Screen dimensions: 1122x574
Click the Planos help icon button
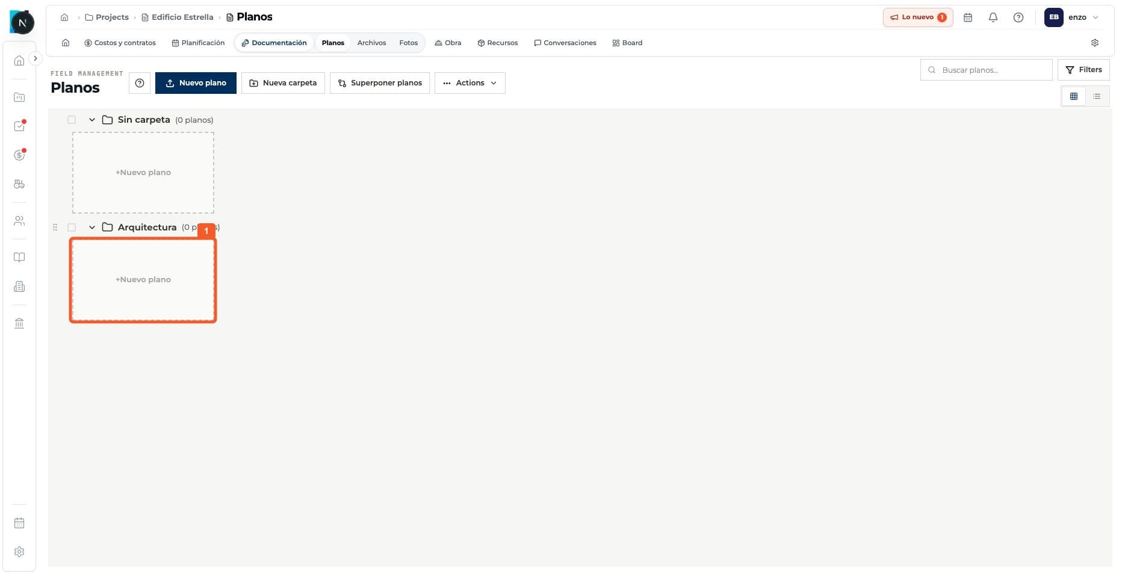140,83
